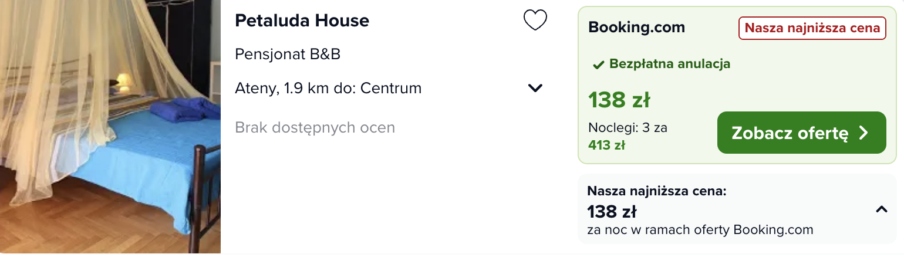Click the arrow inside the Zobacz ofertę button
This screenshot has width=904, height=271.
[x=863, y=133]
